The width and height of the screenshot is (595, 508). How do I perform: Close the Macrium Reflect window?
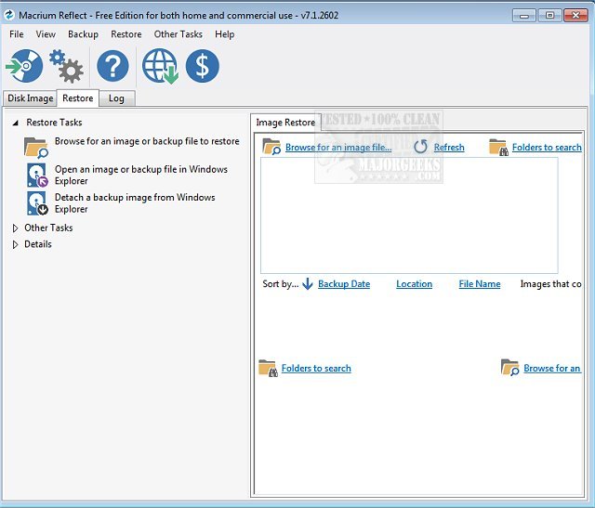tap(575, 16)
